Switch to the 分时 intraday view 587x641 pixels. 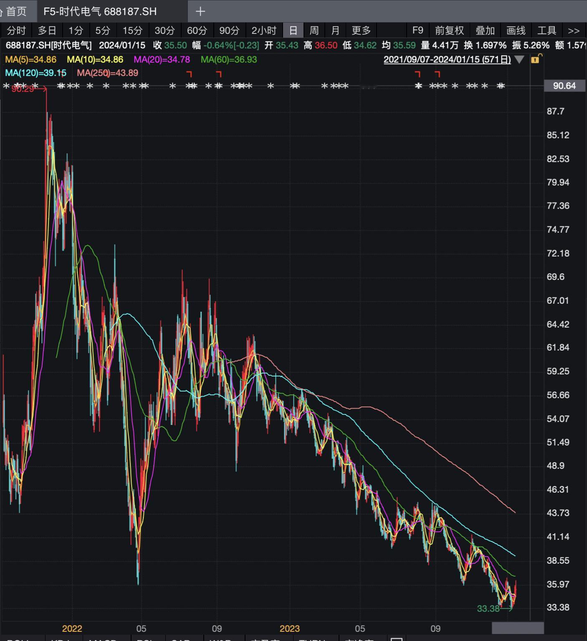coord(16,31)
